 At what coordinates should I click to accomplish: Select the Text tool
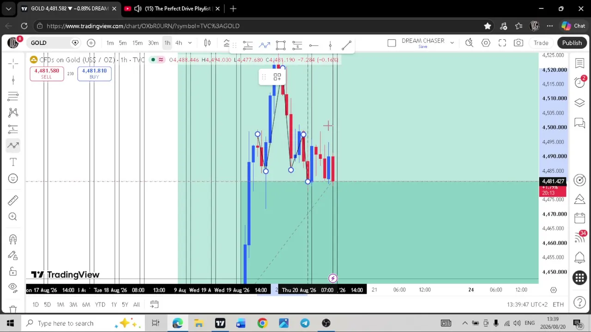click(x=13, y=162)
